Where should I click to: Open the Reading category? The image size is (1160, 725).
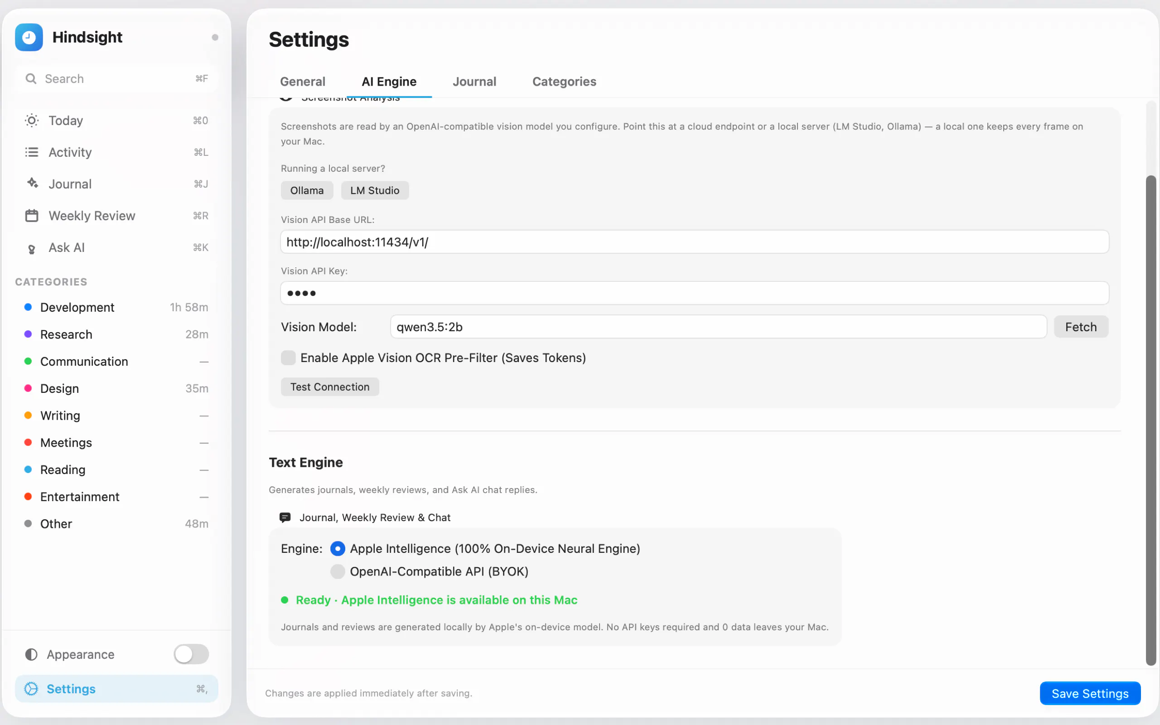[x=116, y=470]
